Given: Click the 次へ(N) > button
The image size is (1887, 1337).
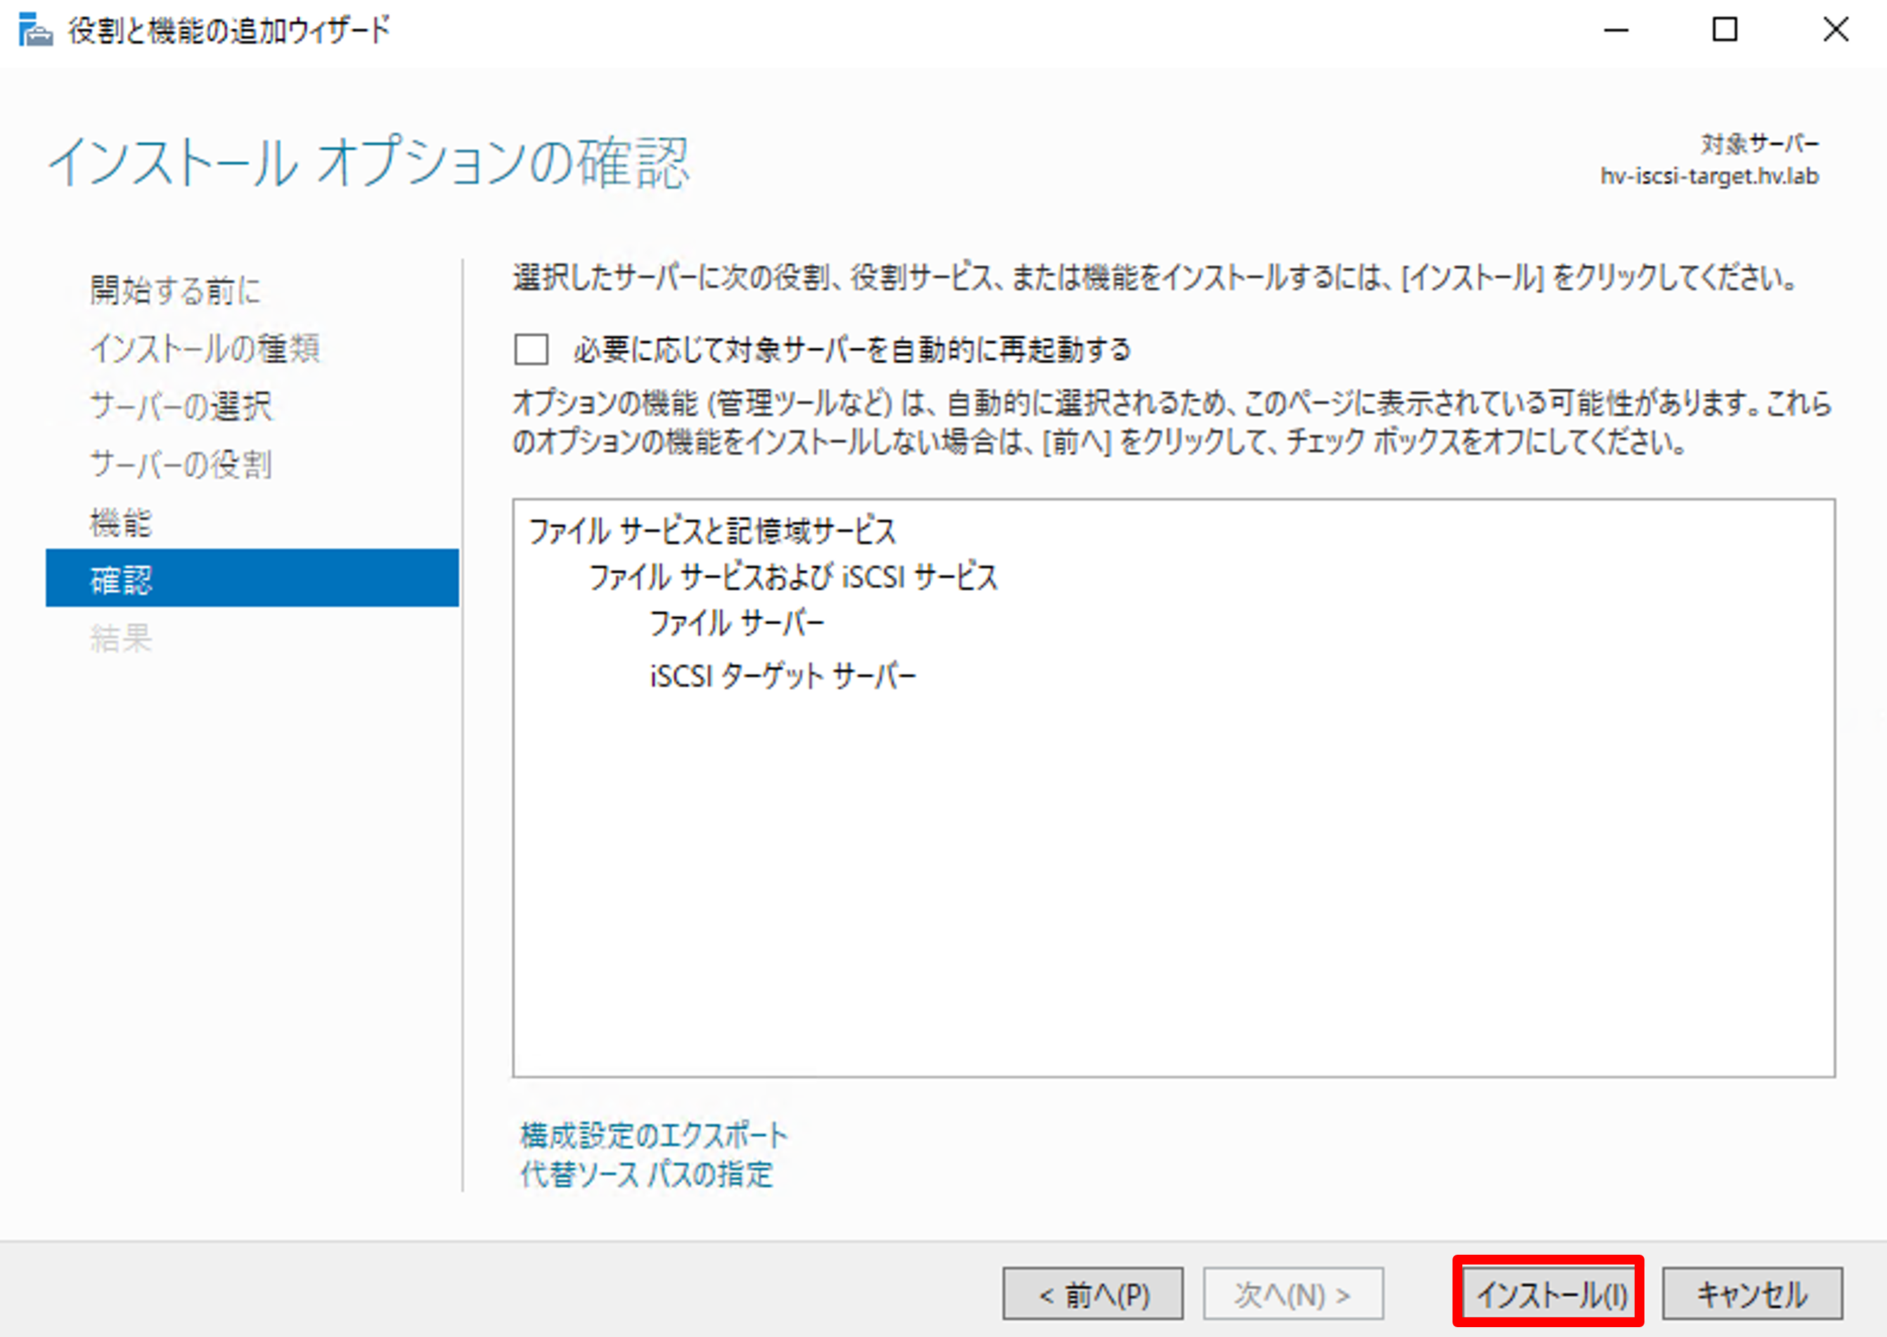Looking at the screenshot, I should [x=1294, y=1294].
